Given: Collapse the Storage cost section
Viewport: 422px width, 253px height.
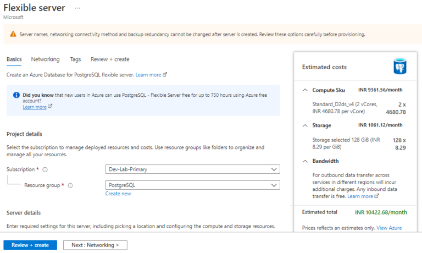Looking at the screenshot, I should pos(306,125).
